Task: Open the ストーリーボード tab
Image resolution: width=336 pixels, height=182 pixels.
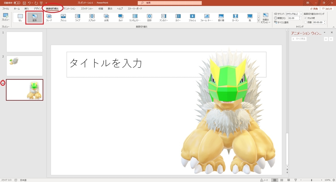Action: (135, 9)
